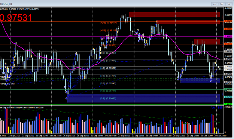Click the 23 Sep 07:00 time label
The height and width of the screenshot is (139, 234).
tap(28, 136)
